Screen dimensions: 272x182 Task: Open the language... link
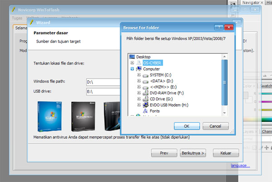240,166
